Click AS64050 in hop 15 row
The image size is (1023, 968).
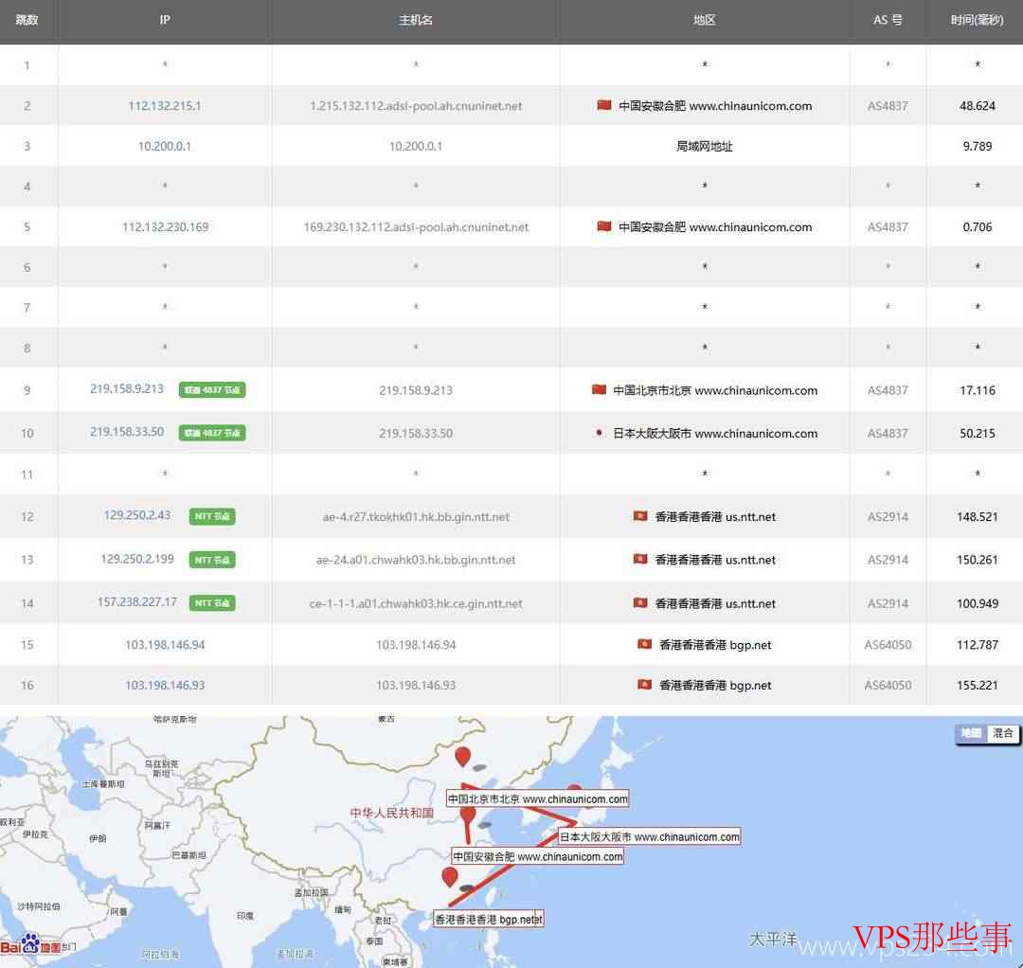click(888, 644)
